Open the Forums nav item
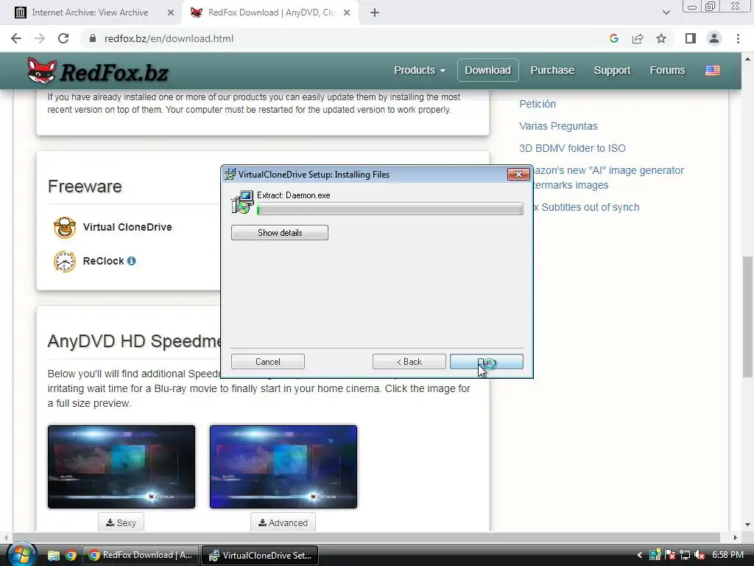The image size is (754, 566). tap(667, 70)
